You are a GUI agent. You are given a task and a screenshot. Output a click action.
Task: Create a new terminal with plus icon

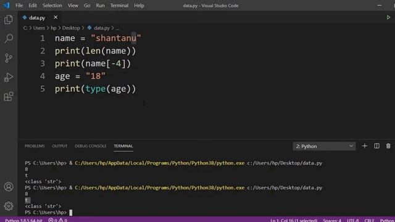tap(365, 146)
